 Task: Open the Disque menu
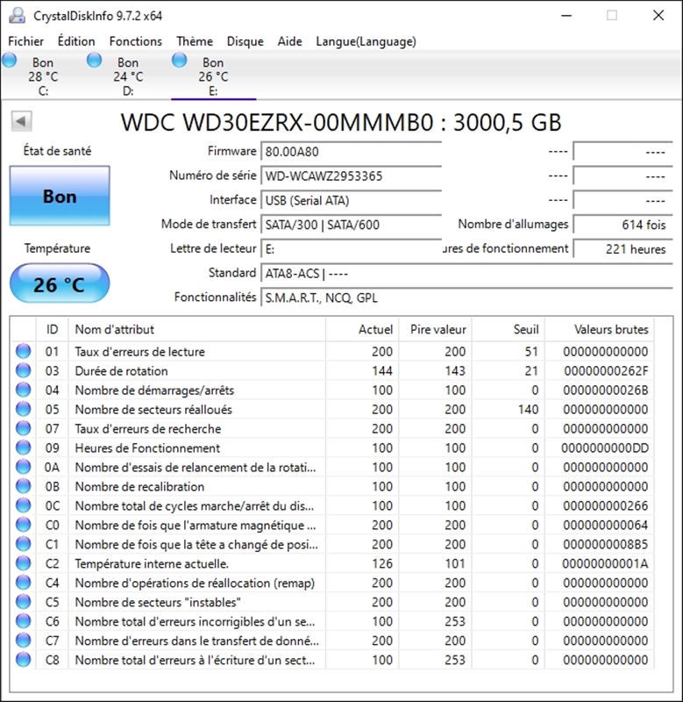(x=245, y=41)
